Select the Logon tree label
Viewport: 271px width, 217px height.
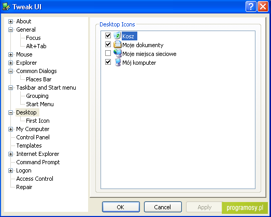tap(24, 170)
